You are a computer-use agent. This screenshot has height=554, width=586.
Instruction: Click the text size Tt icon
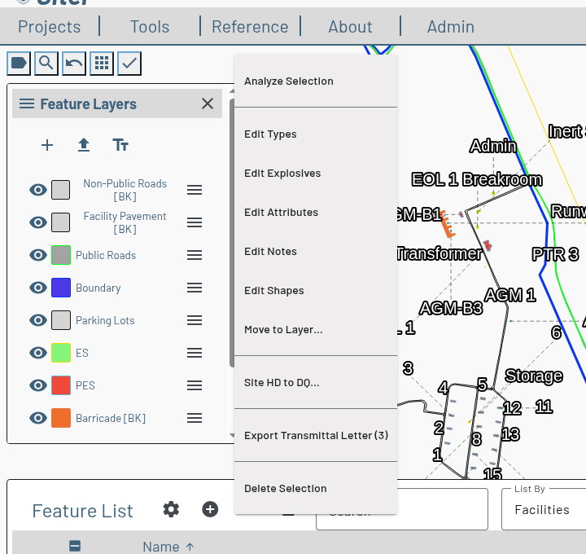(120, 145)
